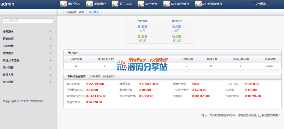Image resolution: width=284 pixels, height=129 pixels.
Task: Click the 统计概况 breadcrumb tab
Action: pos(94,12)
